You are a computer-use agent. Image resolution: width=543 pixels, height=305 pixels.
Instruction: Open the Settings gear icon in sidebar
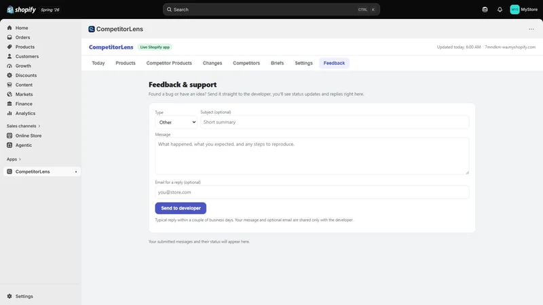pos(10,296)
